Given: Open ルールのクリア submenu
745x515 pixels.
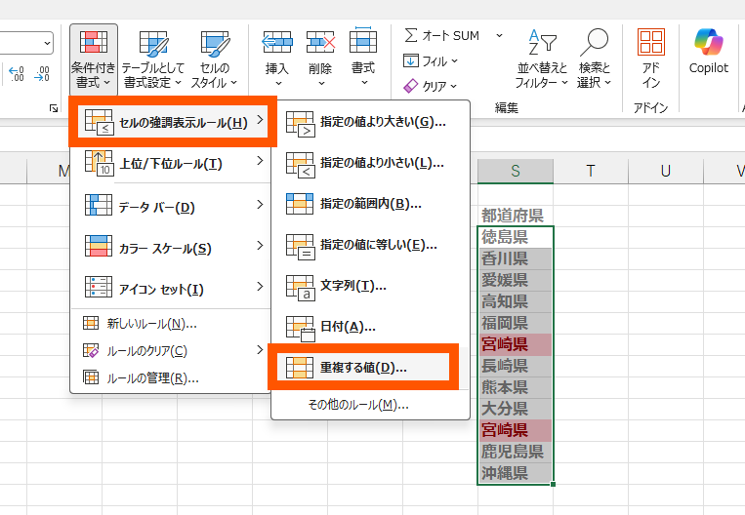Looking at the screenshot, I should [x=173, y=351].
